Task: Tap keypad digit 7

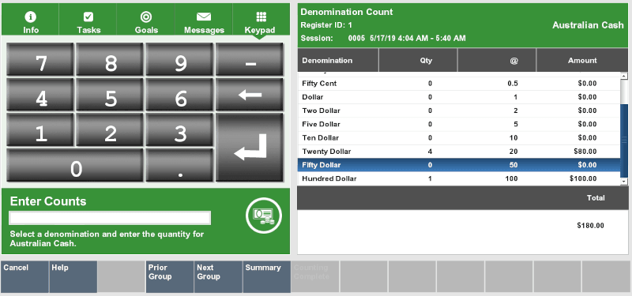Action: pyautogui.click(x=40, y=59)
